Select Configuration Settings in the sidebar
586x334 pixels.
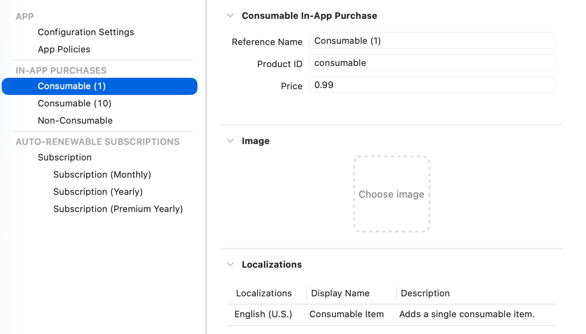coord(86,32)
